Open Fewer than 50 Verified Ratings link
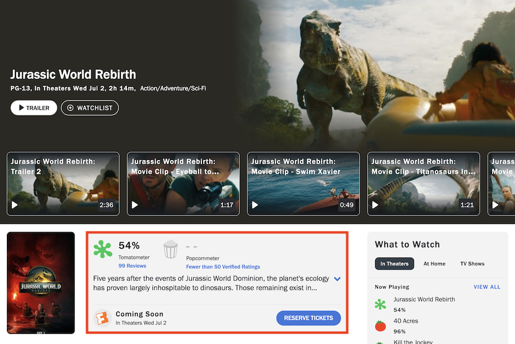 [x=223, y=267]
